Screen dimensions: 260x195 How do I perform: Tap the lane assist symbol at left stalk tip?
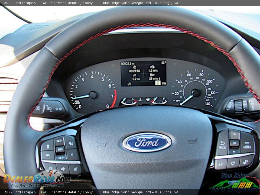pos(38,108)
